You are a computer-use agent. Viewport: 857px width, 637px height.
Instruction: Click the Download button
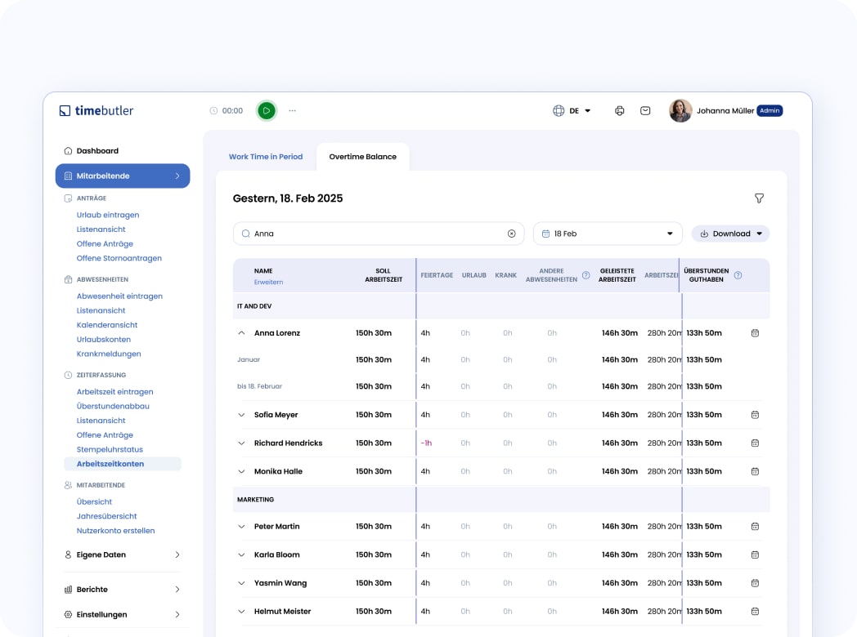pyautogui.click(x=730, y=234)
